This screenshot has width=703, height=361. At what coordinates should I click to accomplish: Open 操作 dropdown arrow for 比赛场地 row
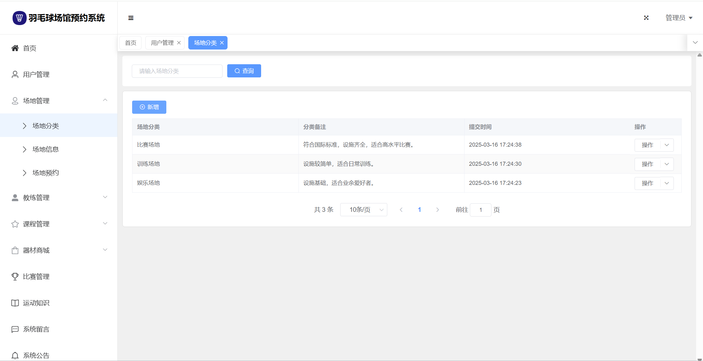pyautogui.click(x=667, y=145)
